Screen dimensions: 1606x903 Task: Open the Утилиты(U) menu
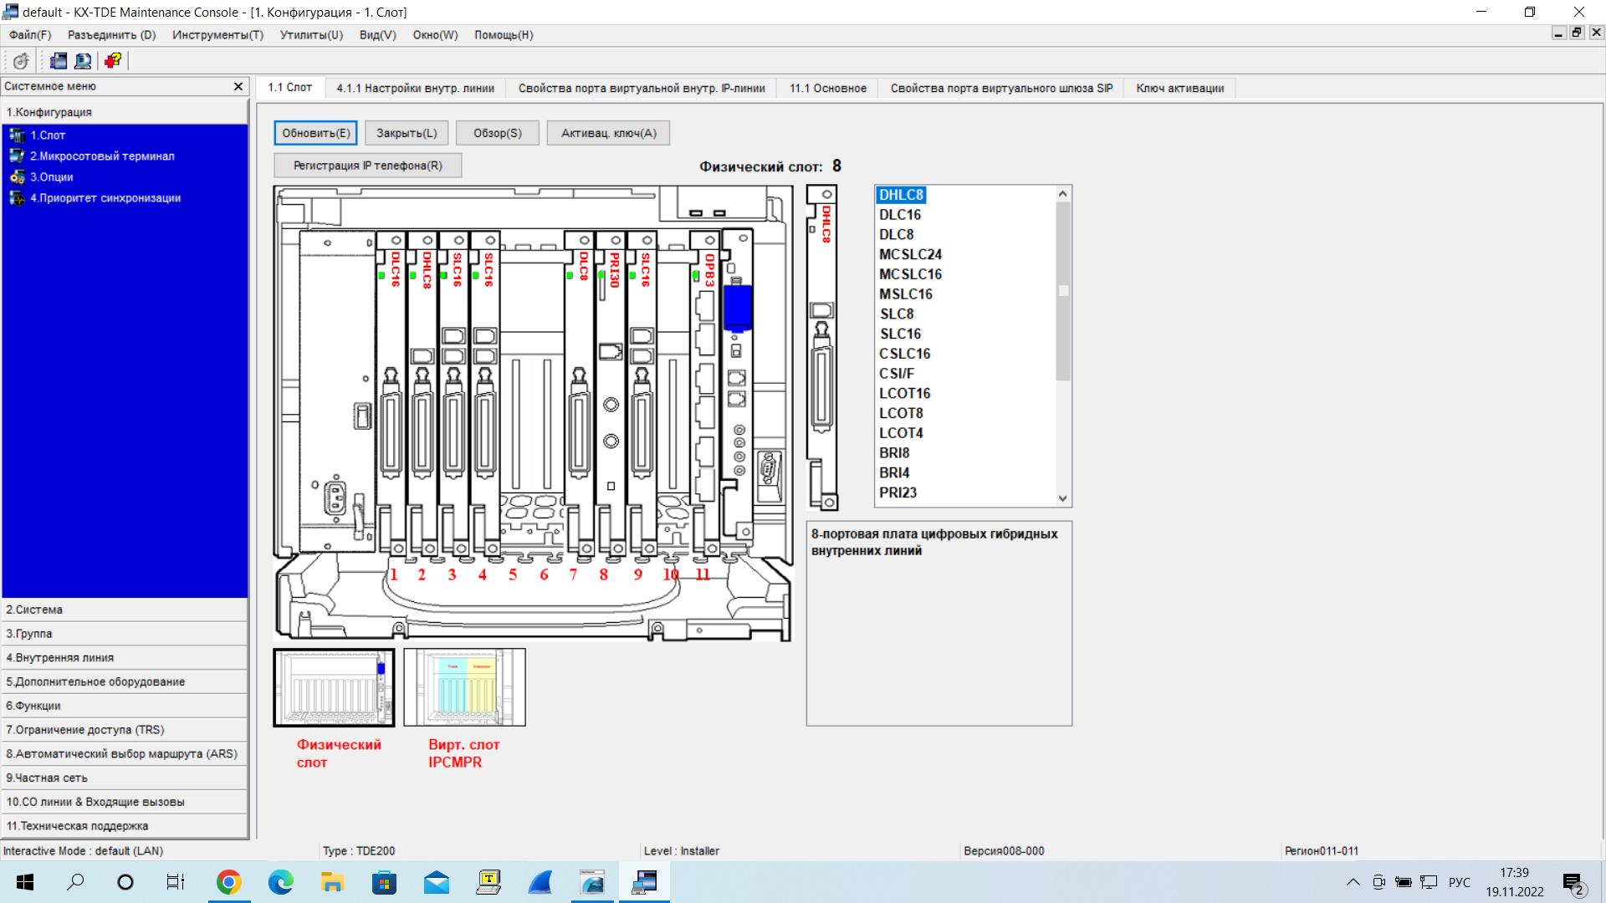311,35
